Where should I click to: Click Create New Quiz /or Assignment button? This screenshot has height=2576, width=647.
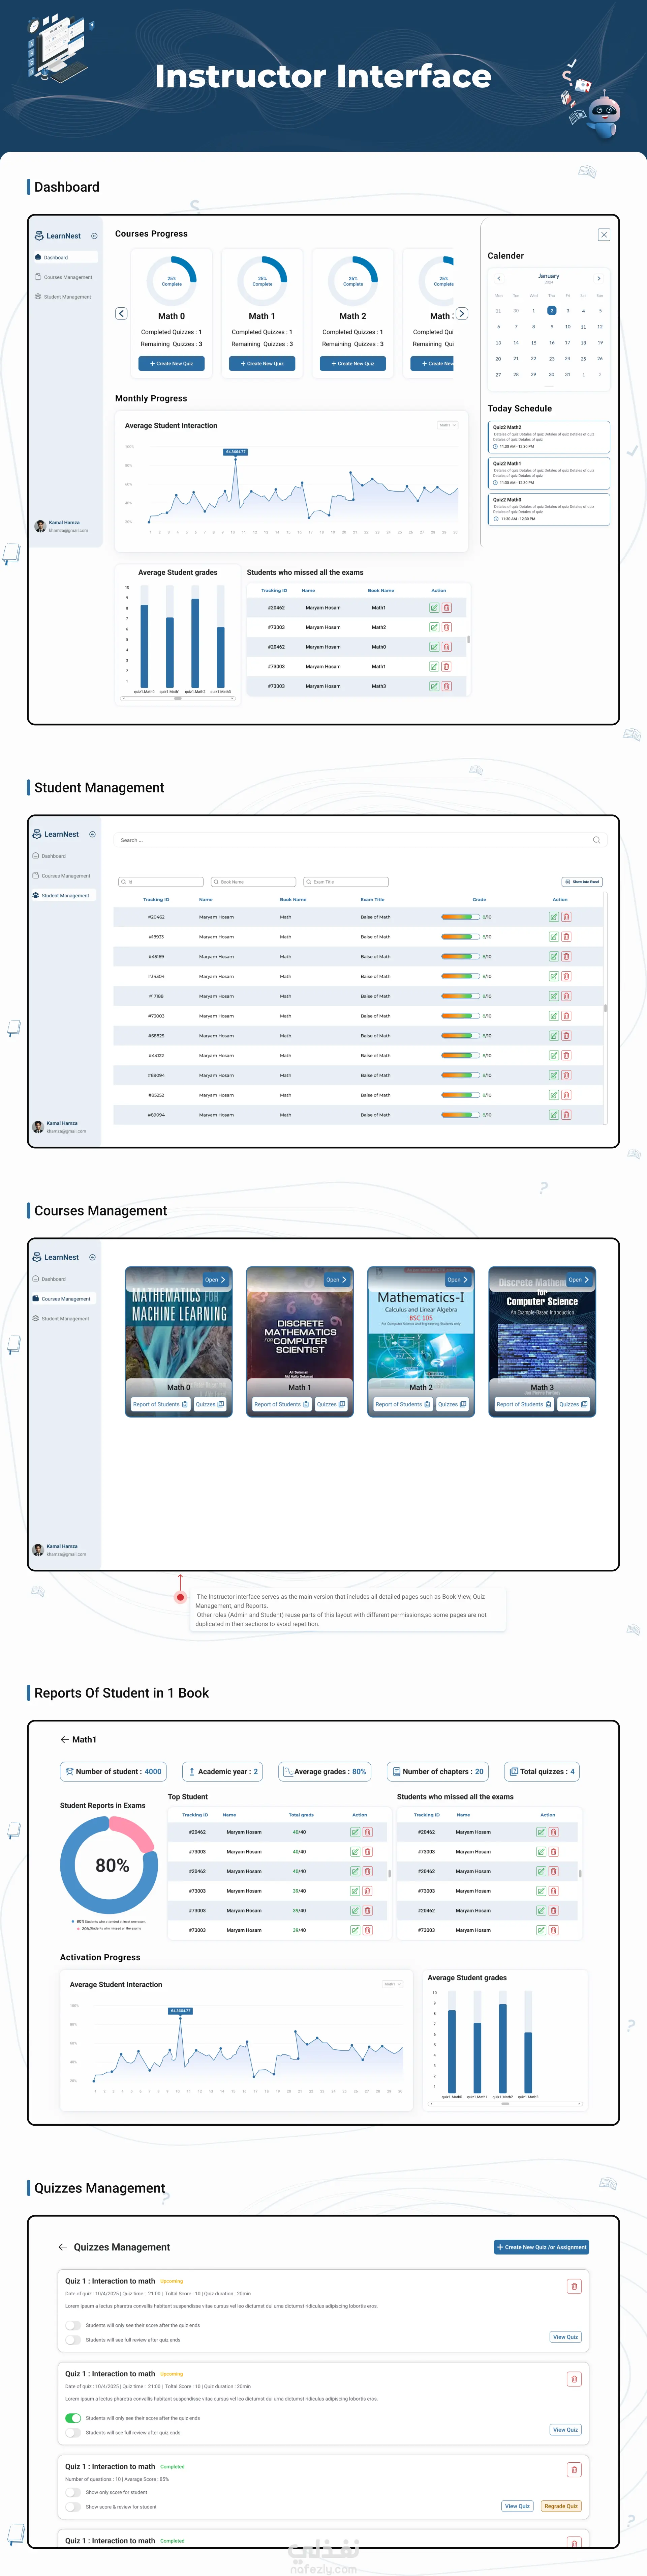(x=541, y=2247)
